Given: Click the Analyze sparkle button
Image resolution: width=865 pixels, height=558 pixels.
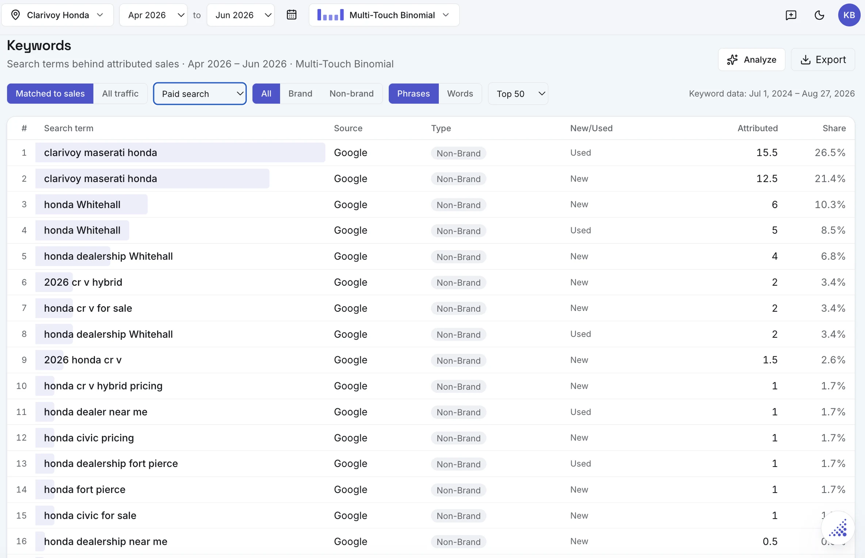Looking at the screenshot, I should click(751, 60).
